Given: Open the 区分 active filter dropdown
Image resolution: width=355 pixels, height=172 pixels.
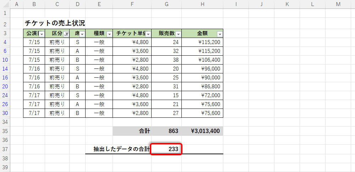Looking at the screenshot, I should (66, 34).
